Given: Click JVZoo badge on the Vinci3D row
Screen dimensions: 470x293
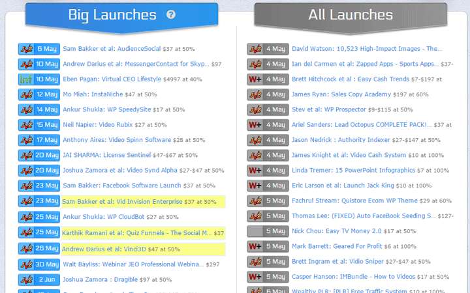Looking at the screenshot, I should (x=26, y=249).
